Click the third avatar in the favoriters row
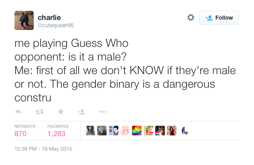The height and width of the screenshot is (165, 254). click(x=114, y=131)
